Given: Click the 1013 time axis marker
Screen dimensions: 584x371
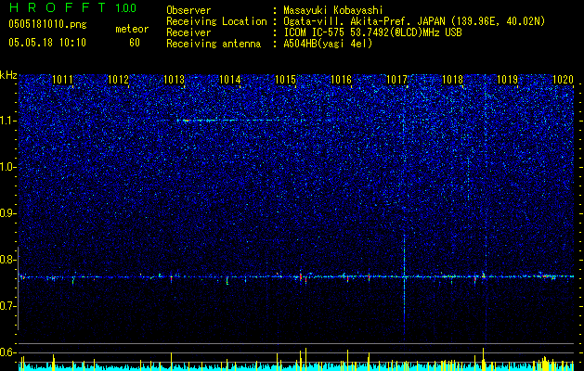Looking at the screenshot, I should (x=174, y=79).
